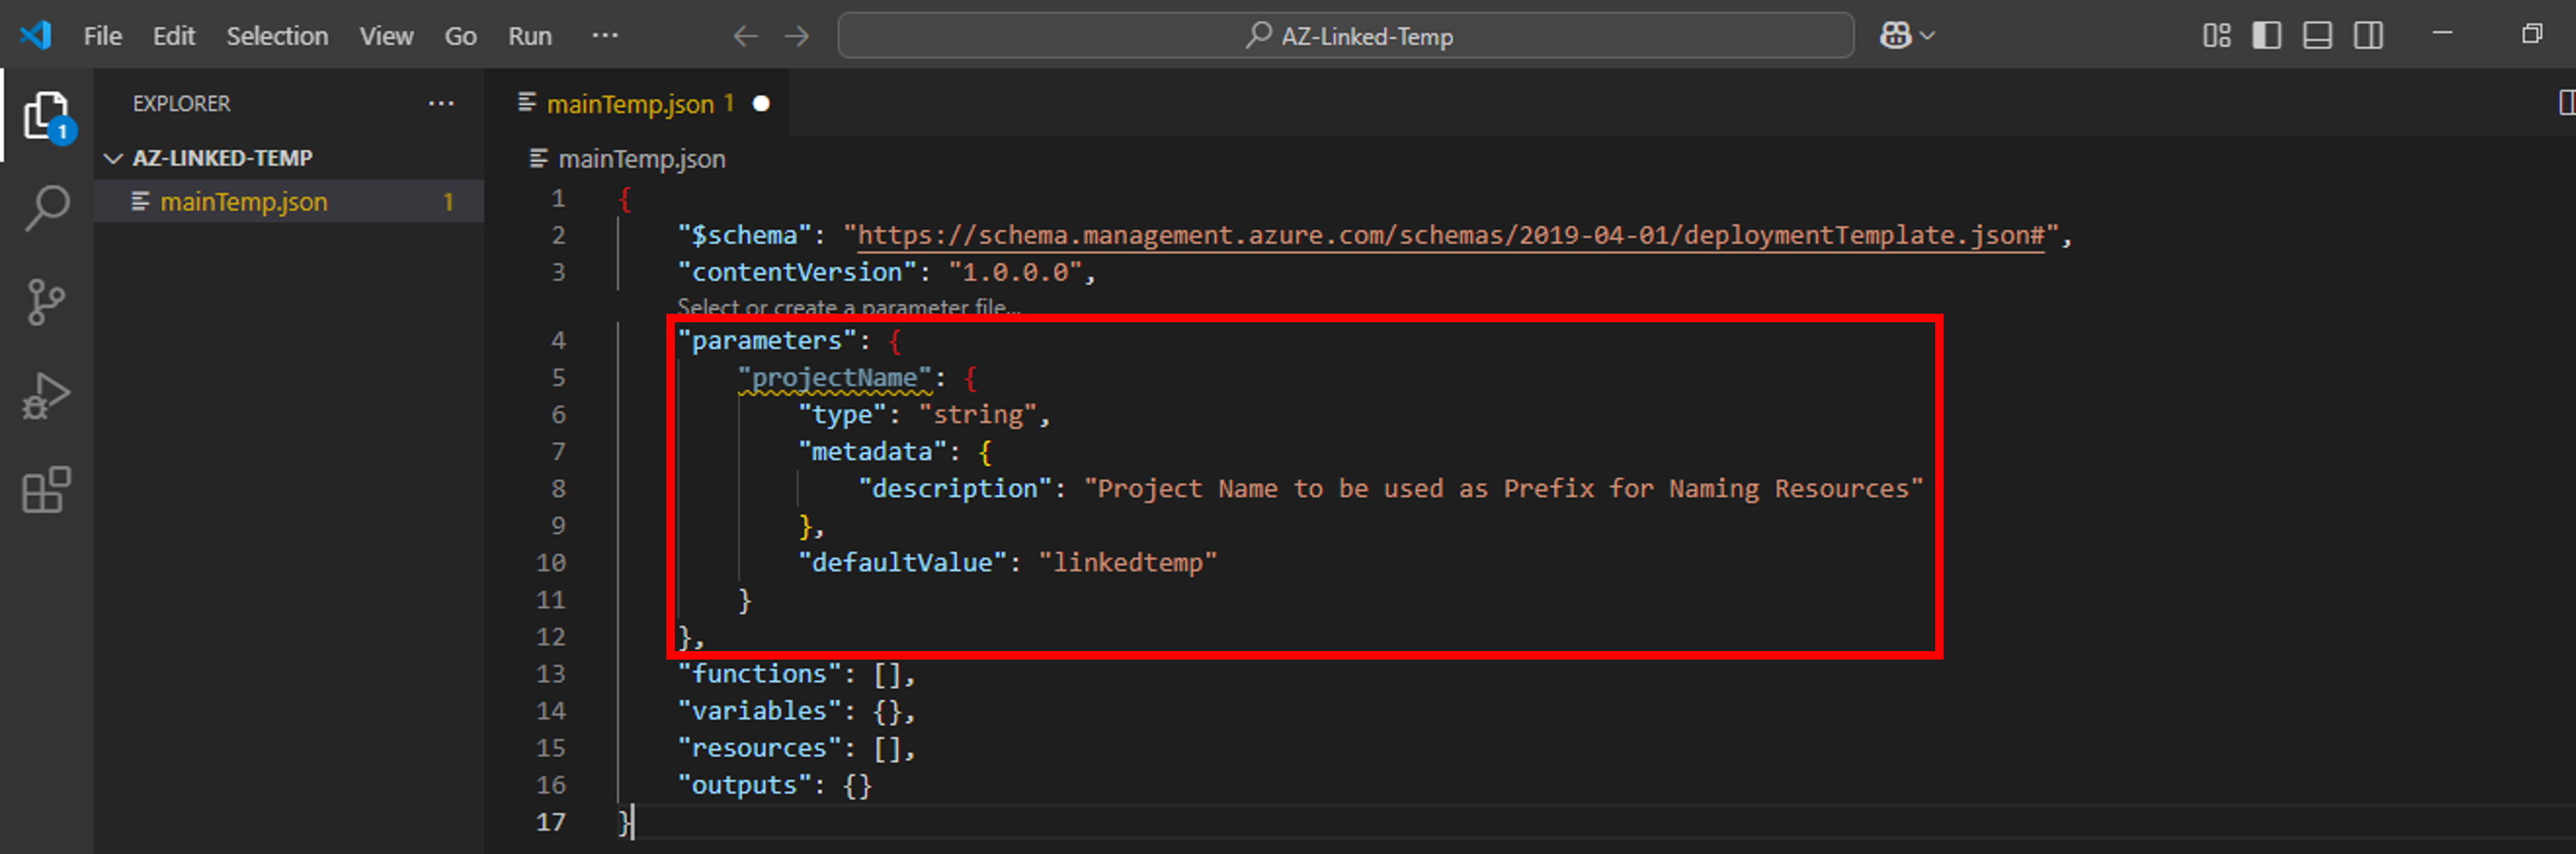Collapse the AZ-LINKED-TEMP folder
Image resolution: width=2576 pixels, height=854 pixels.
pos(114,157)
